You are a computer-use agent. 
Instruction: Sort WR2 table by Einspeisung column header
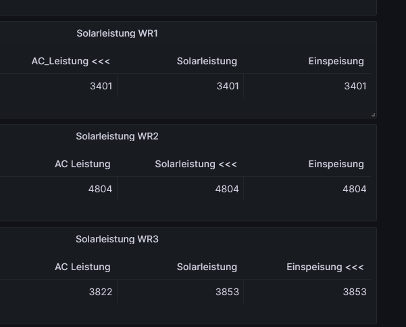click(336, 164)
